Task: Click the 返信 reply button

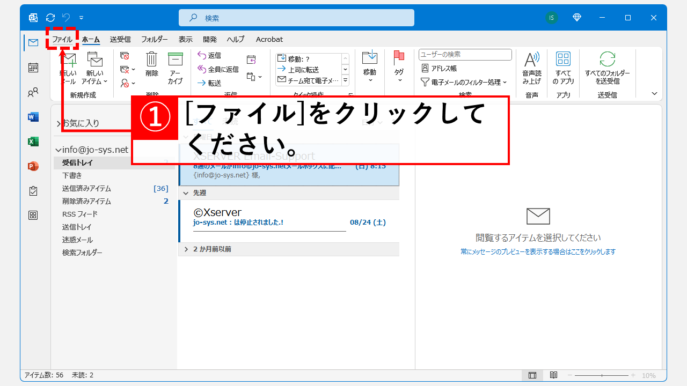Action: pos(209,55)
